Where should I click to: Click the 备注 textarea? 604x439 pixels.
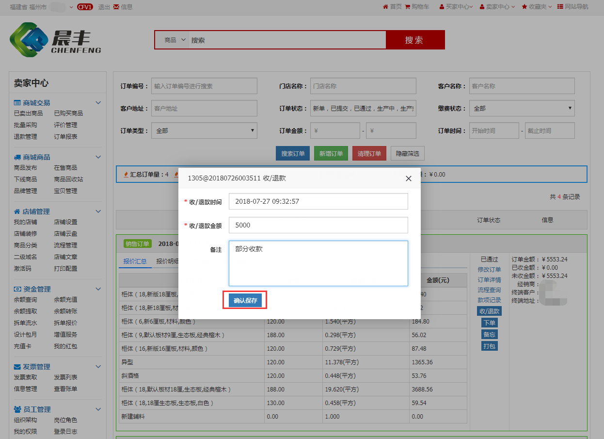[x=318, y=263]
